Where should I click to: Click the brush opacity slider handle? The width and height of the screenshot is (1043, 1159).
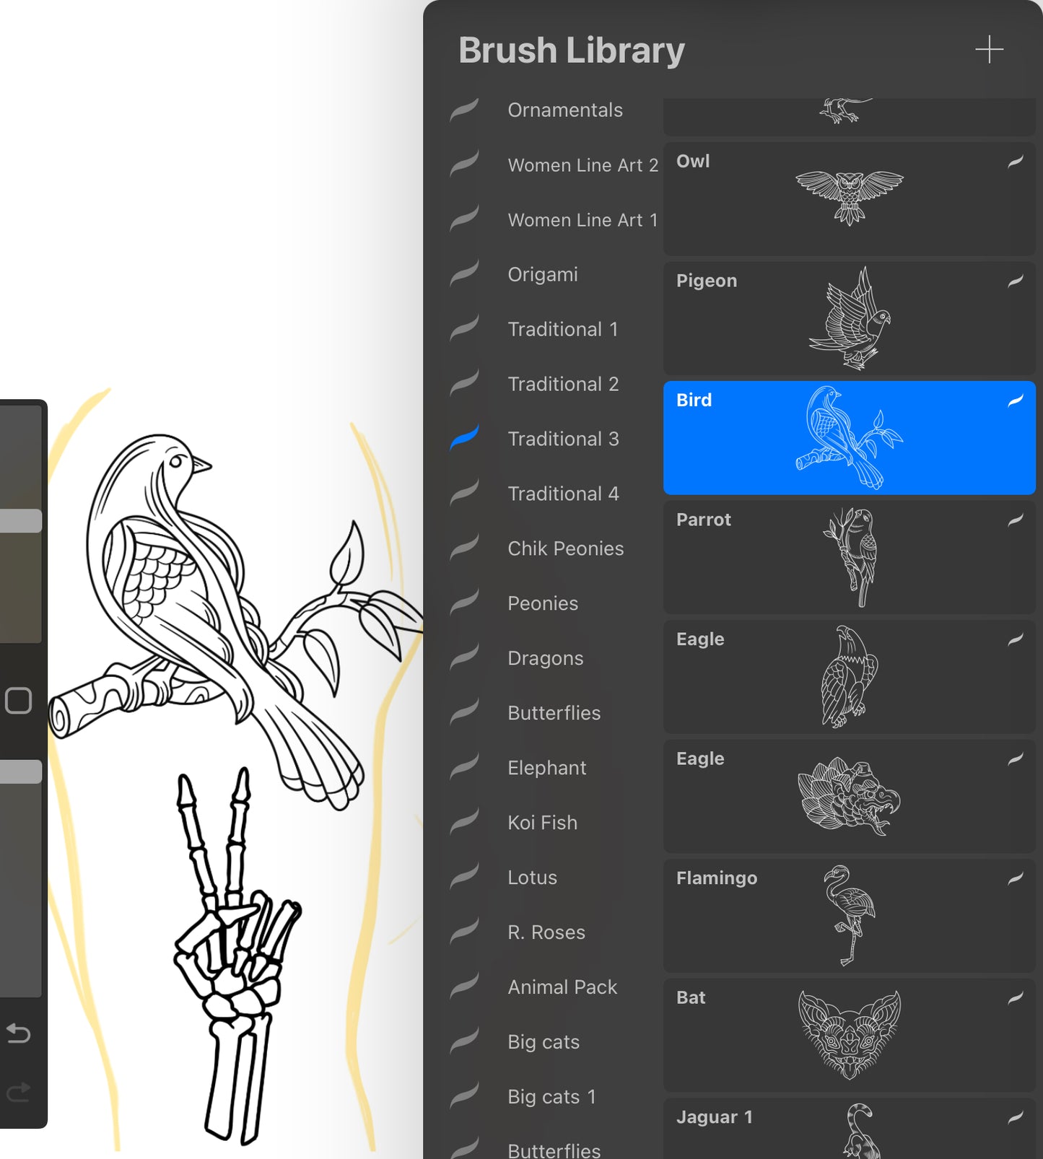pos(19,771)
